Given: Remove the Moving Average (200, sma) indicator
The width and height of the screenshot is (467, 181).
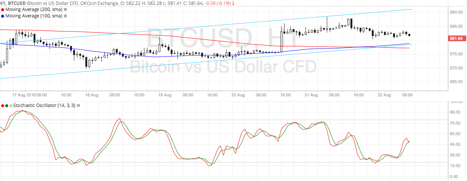Looking at the screenshot, I should coord(65,9).
